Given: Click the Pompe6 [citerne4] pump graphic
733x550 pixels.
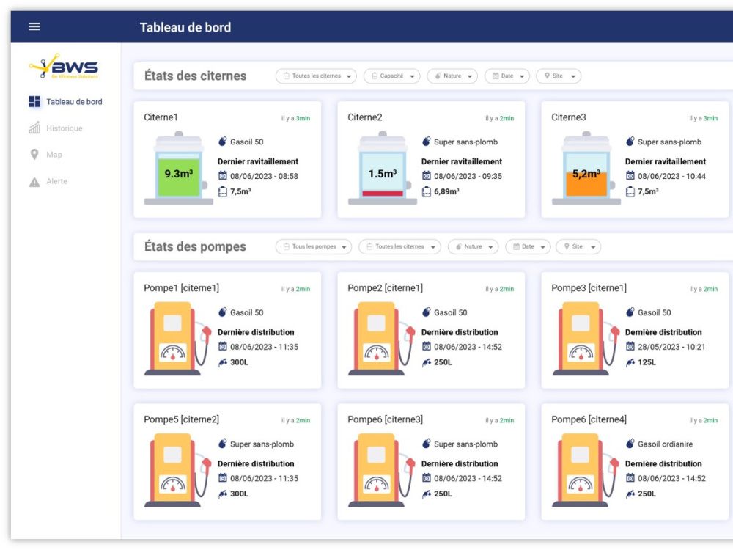Looking at the screenshot, I should (x=586, y=471).
